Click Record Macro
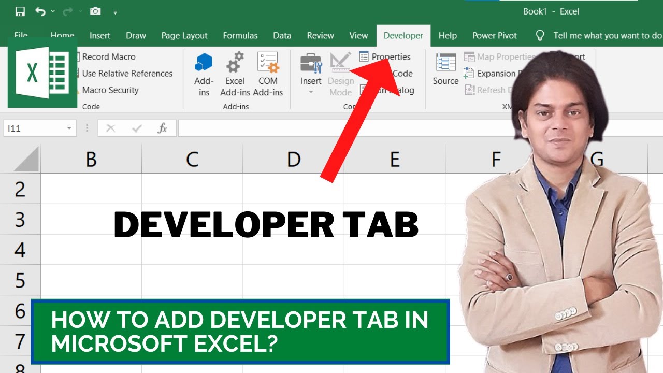Screen dimensions: 663x373 click(109, 57)
